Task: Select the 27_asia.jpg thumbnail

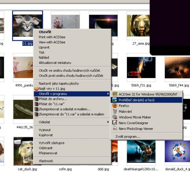Action: (138, 26)
